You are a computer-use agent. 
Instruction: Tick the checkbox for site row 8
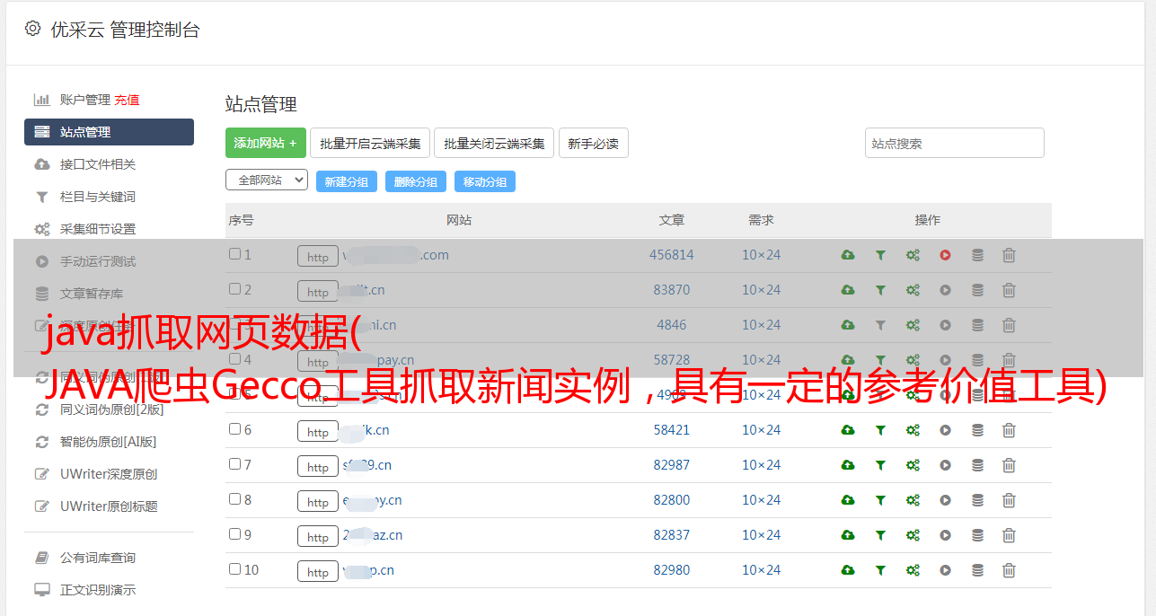pyautogui.click(x=234, y=499)
